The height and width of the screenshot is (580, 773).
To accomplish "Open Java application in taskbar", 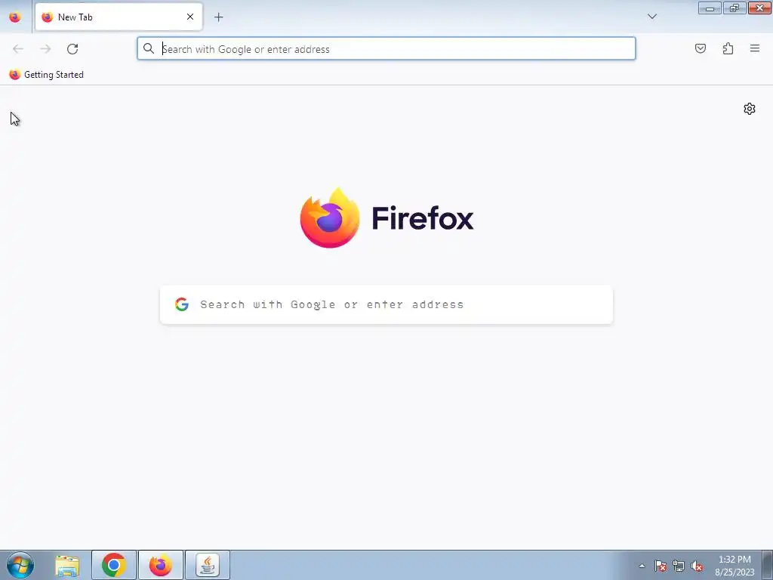I will (208, 565).
